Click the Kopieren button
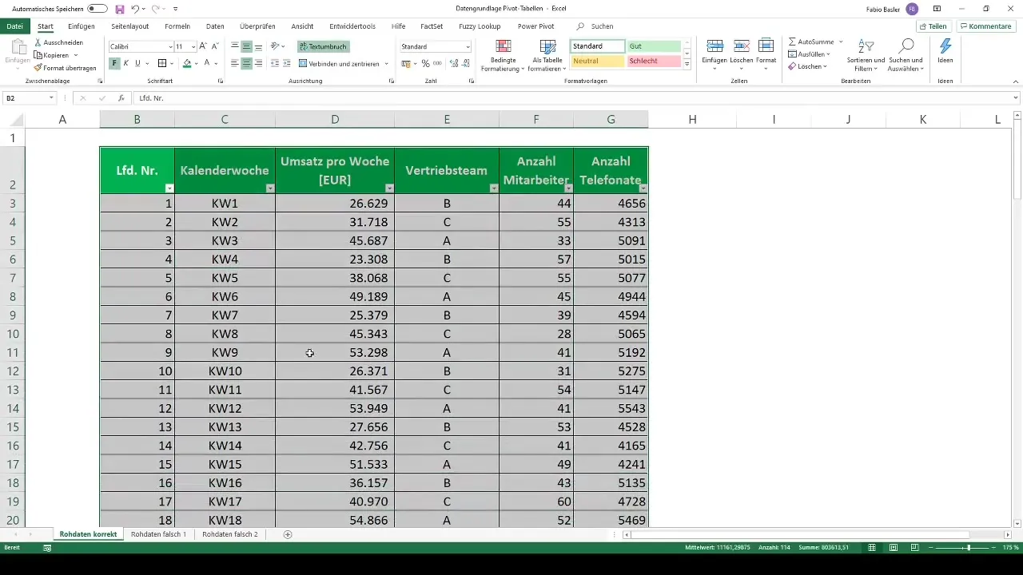 click(x=56, y=55)
